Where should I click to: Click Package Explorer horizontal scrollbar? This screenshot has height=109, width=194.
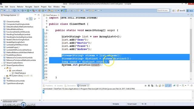[x=13, y=100]
